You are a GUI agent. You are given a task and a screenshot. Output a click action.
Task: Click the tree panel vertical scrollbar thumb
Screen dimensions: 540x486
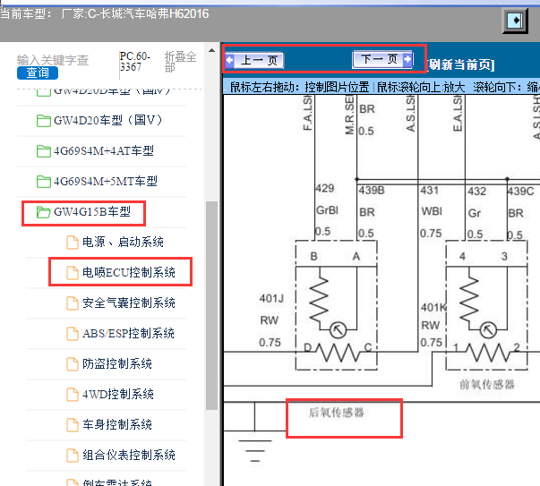point(212,305)
